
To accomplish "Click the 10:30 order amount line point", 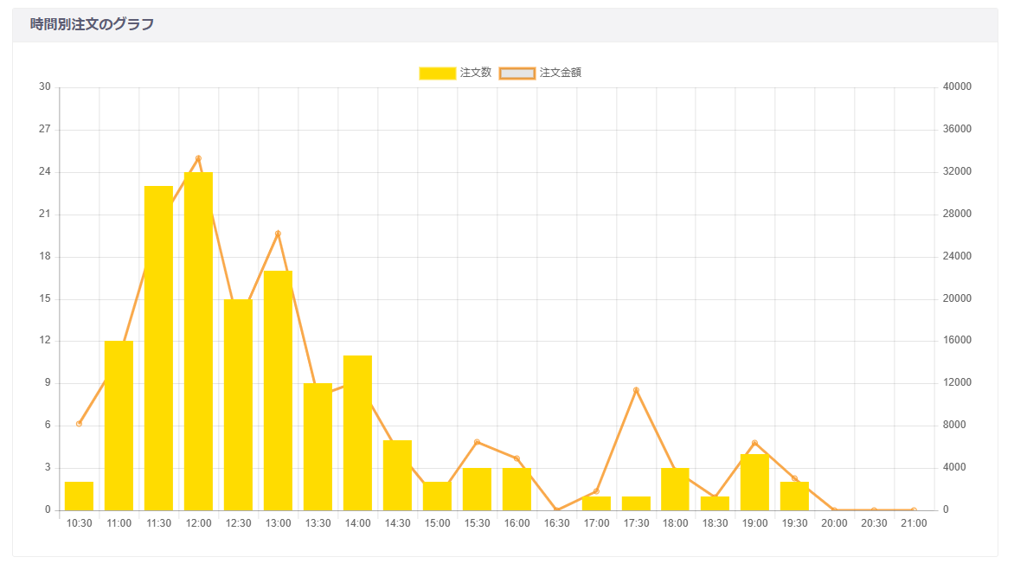I will click(79, 424).
